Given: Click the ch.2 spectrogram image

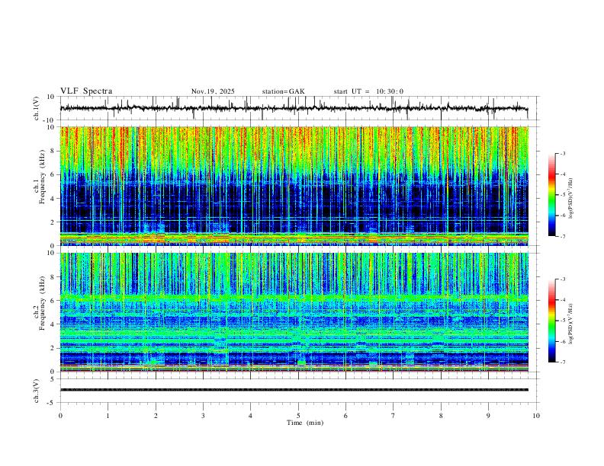Looking at the screenshot, I should pos(294,312).
